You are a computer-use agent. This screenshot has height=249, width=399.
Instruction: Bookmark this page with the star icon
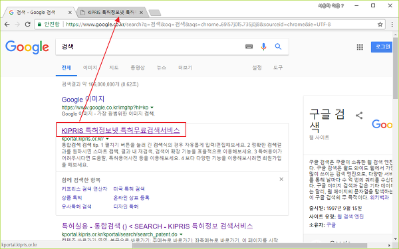380,25
